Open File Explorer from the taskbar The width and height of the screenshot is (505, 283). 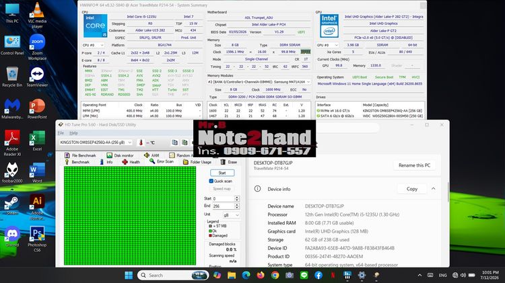pos(232,276)
